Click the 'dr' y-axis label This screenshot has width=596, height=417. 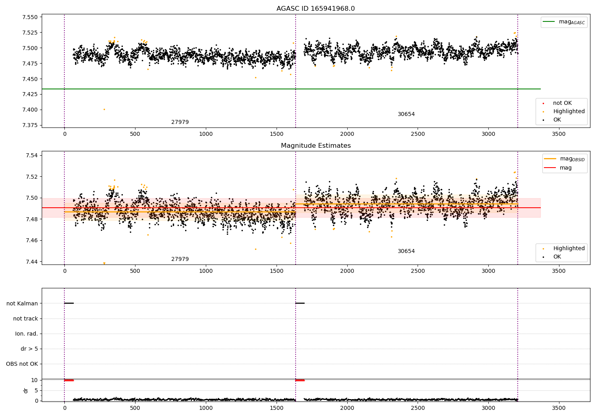[x=26, y=390]
